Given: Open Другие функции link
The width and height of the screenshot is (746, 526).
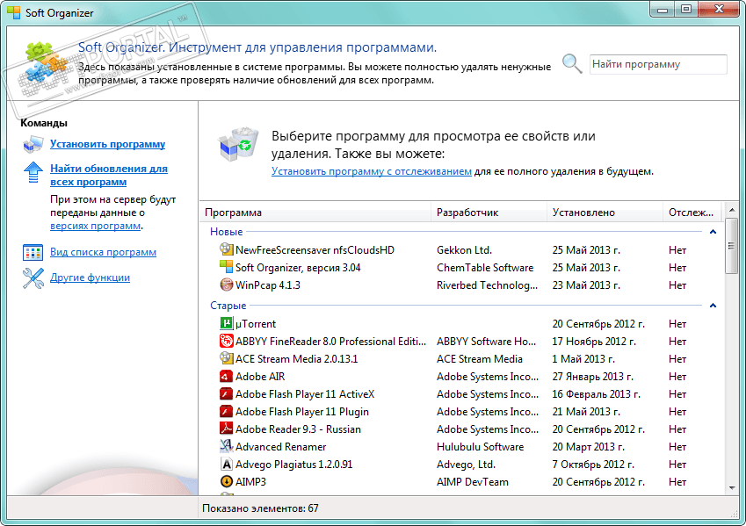Looking at the screenshot, I should (x=90, y=277).
